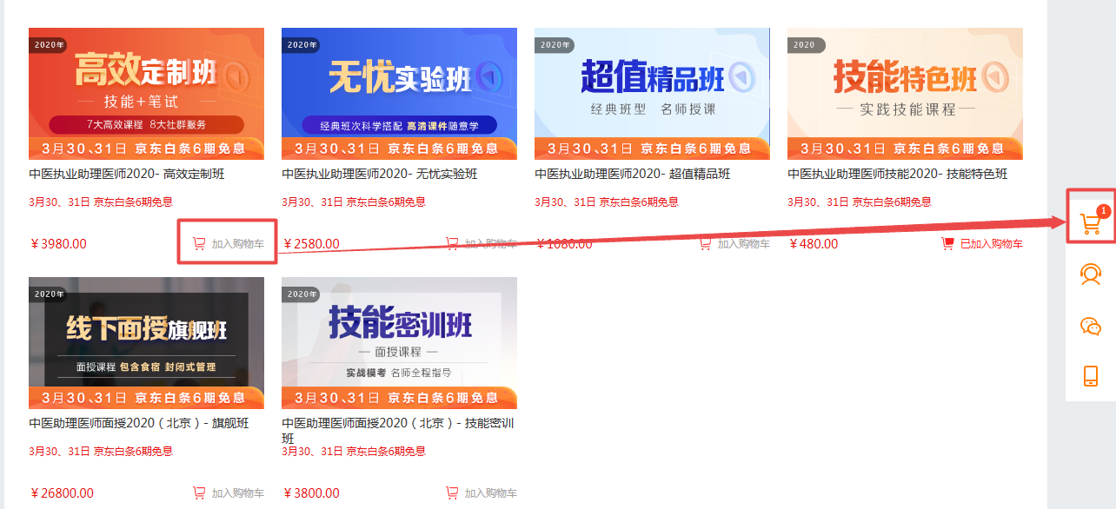Open title link 中医助理医师面授2020（北京）- 旗舰班
Viewport: 1116px width, 509px height.
(139, 423)
